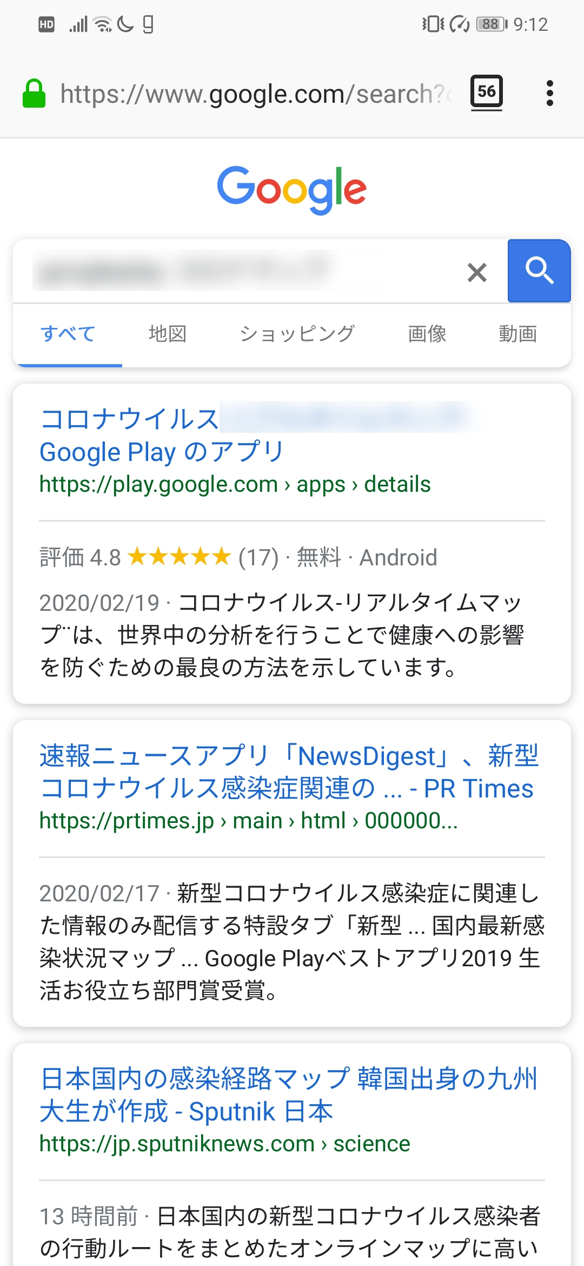Image resolution: width=584 pixels, height=1266 pixels.
Task: Switch to the 地図 tab
Action: [168, 334]
